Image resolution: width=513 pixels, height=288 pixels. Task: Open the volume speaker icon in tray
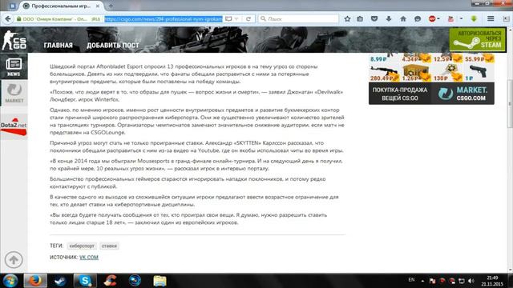pos(471,281)
